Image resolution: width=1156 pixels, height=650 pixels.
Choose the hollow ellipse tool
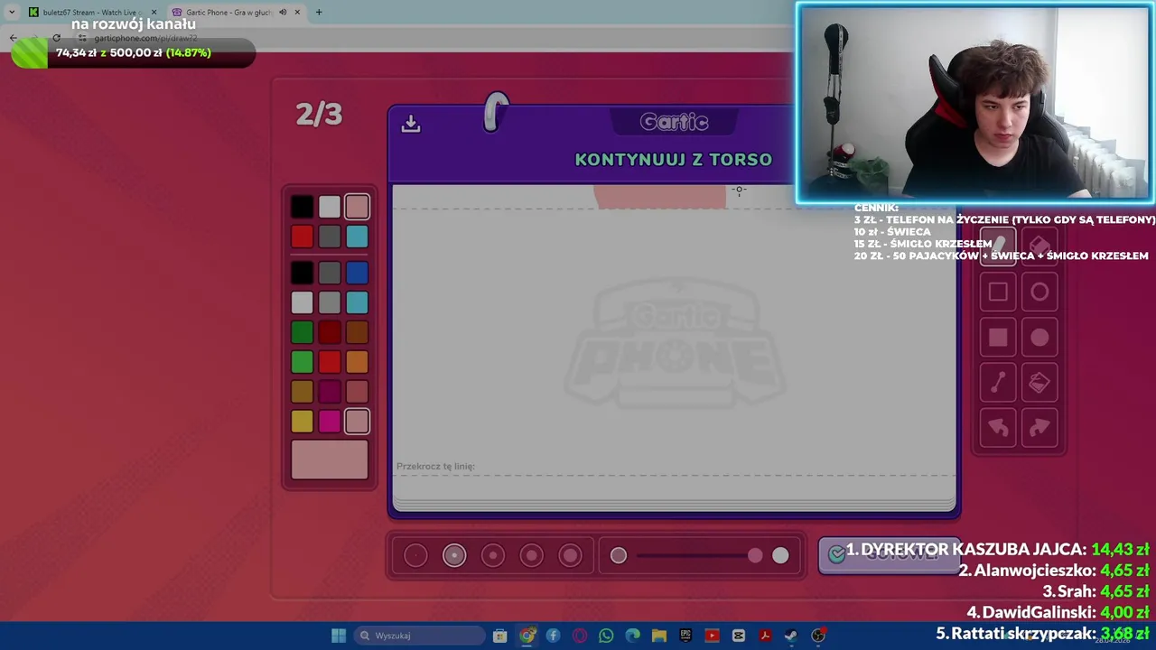1039,292
